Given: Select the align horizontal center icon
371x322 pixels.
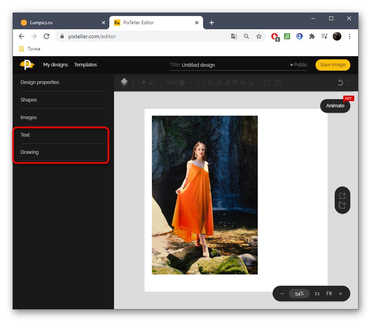Looking at the screenshot, I should click(x=219, y=82).
